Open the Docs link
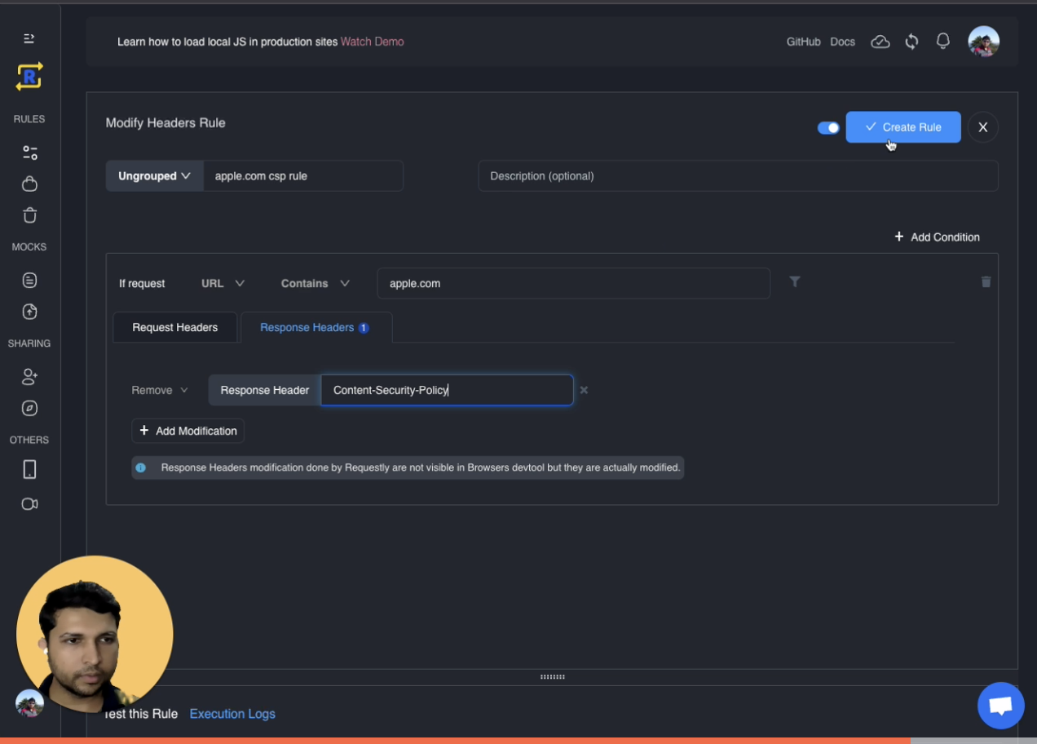 tap(842, 42)
